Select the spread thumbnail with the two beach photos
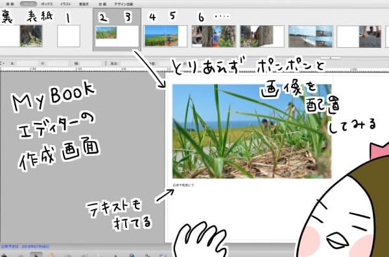 [311, 36]
